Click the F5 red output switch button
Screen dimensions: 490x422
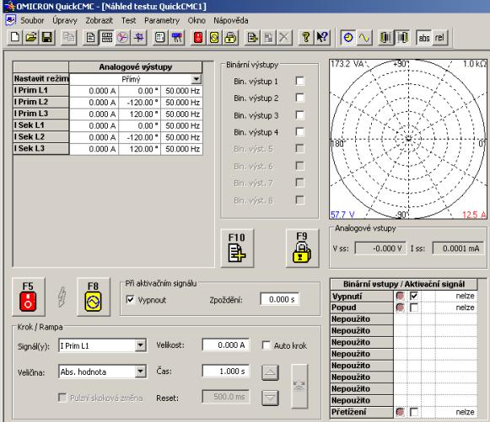pos(28,296)
